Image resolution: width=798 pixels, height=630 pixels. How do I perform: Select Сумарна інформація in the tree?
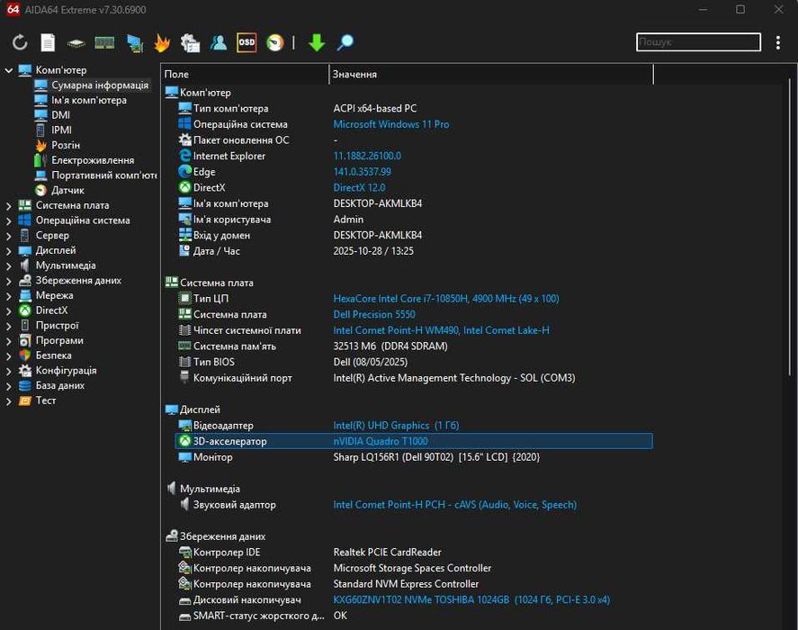[100, 85]
